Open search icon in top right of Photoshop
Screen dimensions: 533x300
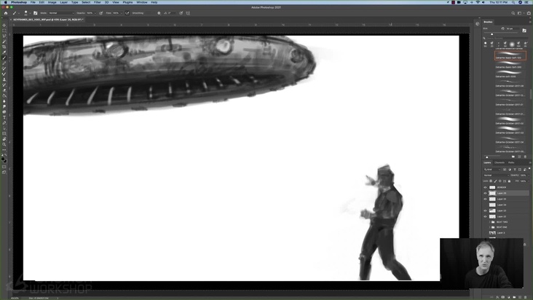coord(513,13)
